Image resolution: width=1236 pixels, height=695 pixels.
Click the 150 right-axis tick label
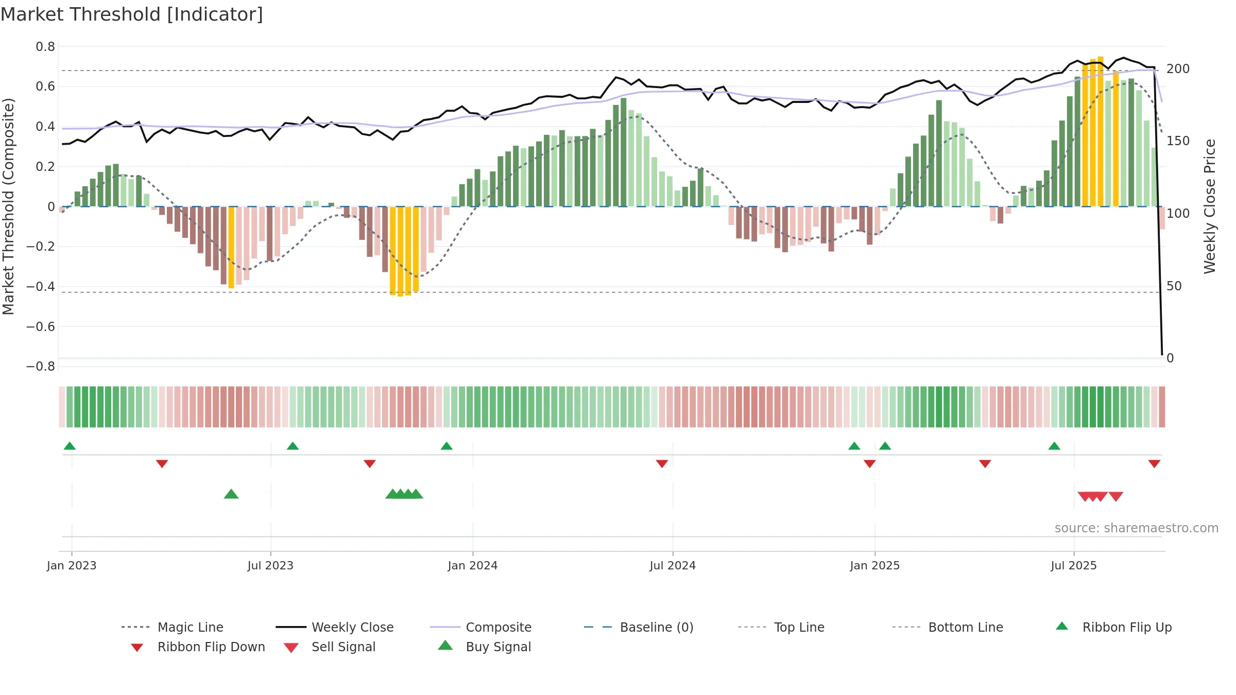pyautogui.click(x=1178, y=141)
